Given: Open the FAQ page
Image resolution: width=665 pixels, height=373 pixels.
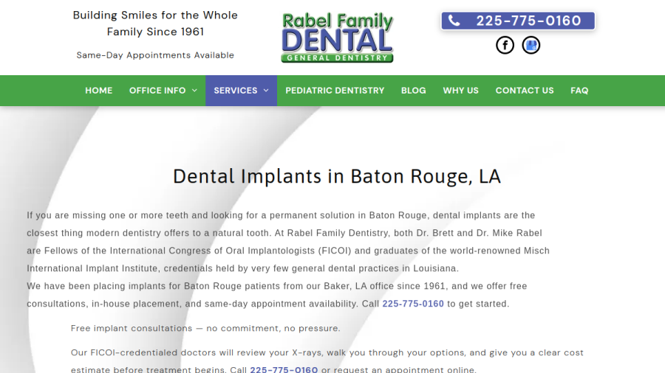Looking at the screenshot, I should (579, 91).
